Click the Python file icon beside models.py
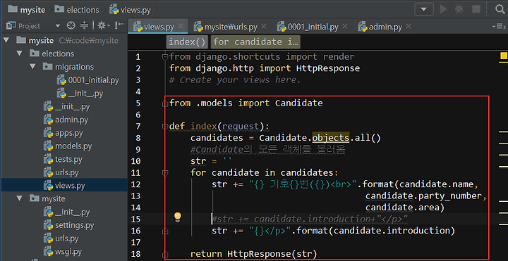This screenshot has height=261, width=508. (48, 146)
